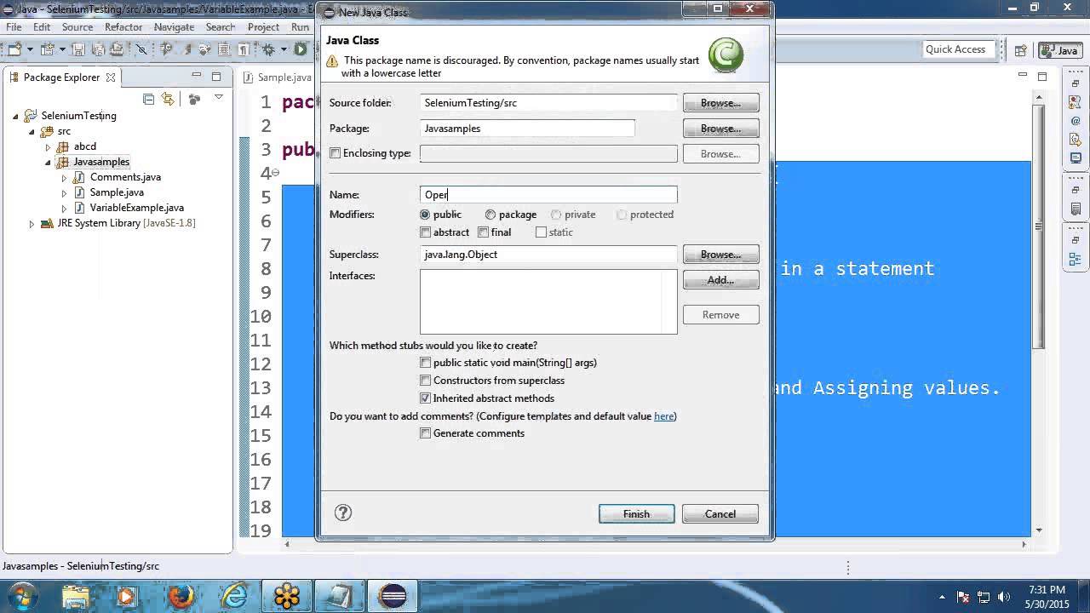Image resolution: width=1090 pixels, height=613 pixels.
Task: Collapse the Javasamples package node
Action: pos(48,163)
